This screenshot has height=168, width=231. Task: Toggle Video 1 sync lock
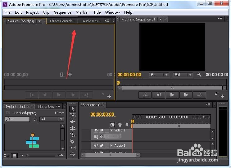click(101, 130)
